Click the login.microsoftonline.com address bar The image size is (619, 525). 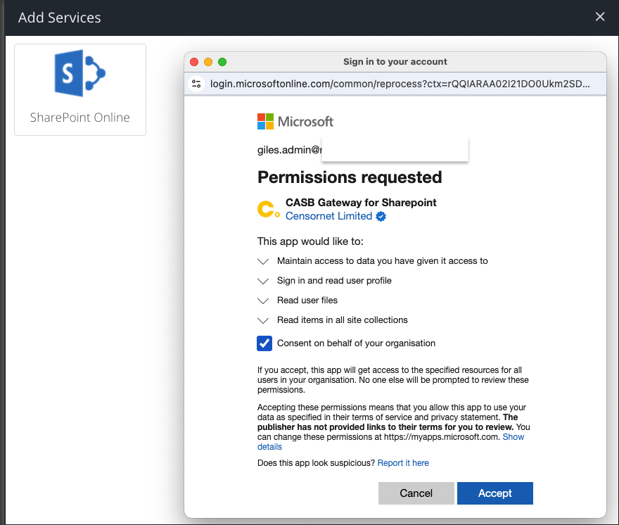pyautogui.click(x=400, y=84)
